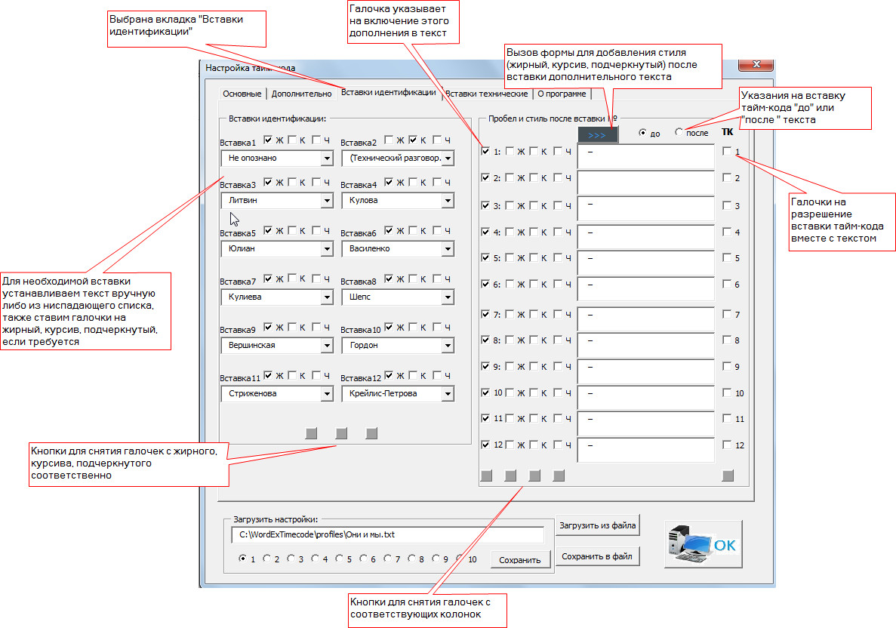Check italic К for Вставка10
The width and height of the screenshot is (896, 628).
click(x=413, y=327)
